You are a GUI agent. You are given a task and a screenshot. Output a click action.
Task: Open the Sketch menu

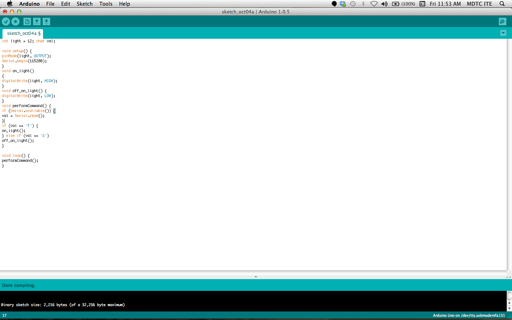click(x=85, y=4)
